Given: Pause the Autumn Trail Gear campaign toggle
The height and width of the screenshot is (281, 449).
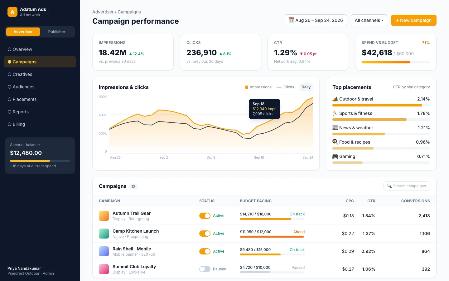Looking at the screenshot, I should click(x=205, y=216).
